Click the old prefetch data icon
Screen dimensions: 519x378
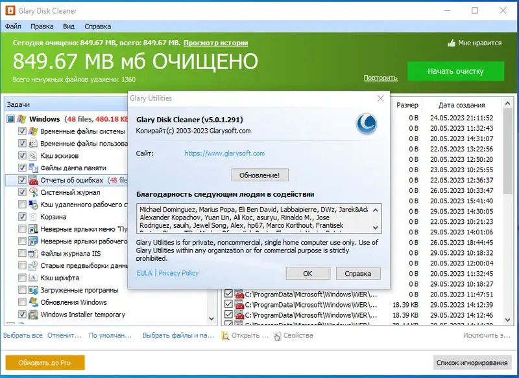[x=33, y=265]
